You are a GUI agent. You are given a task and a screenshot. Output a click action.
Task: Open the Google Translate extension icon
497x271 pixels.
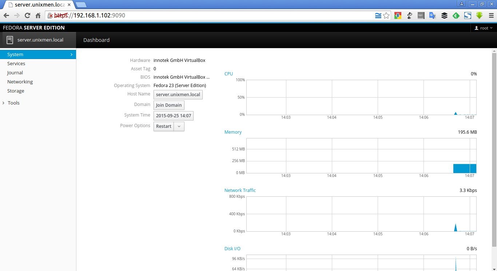click(x=433, y=16)
